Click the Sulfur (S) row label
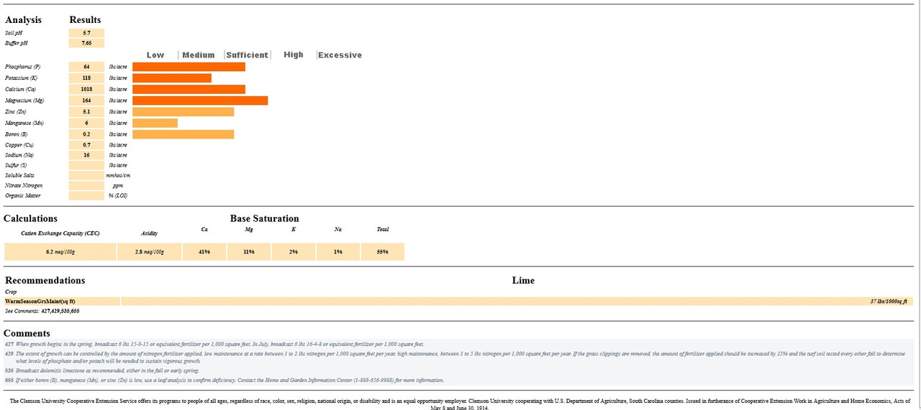921x410 pixels. pyautogui.click(x=16, y=165)
